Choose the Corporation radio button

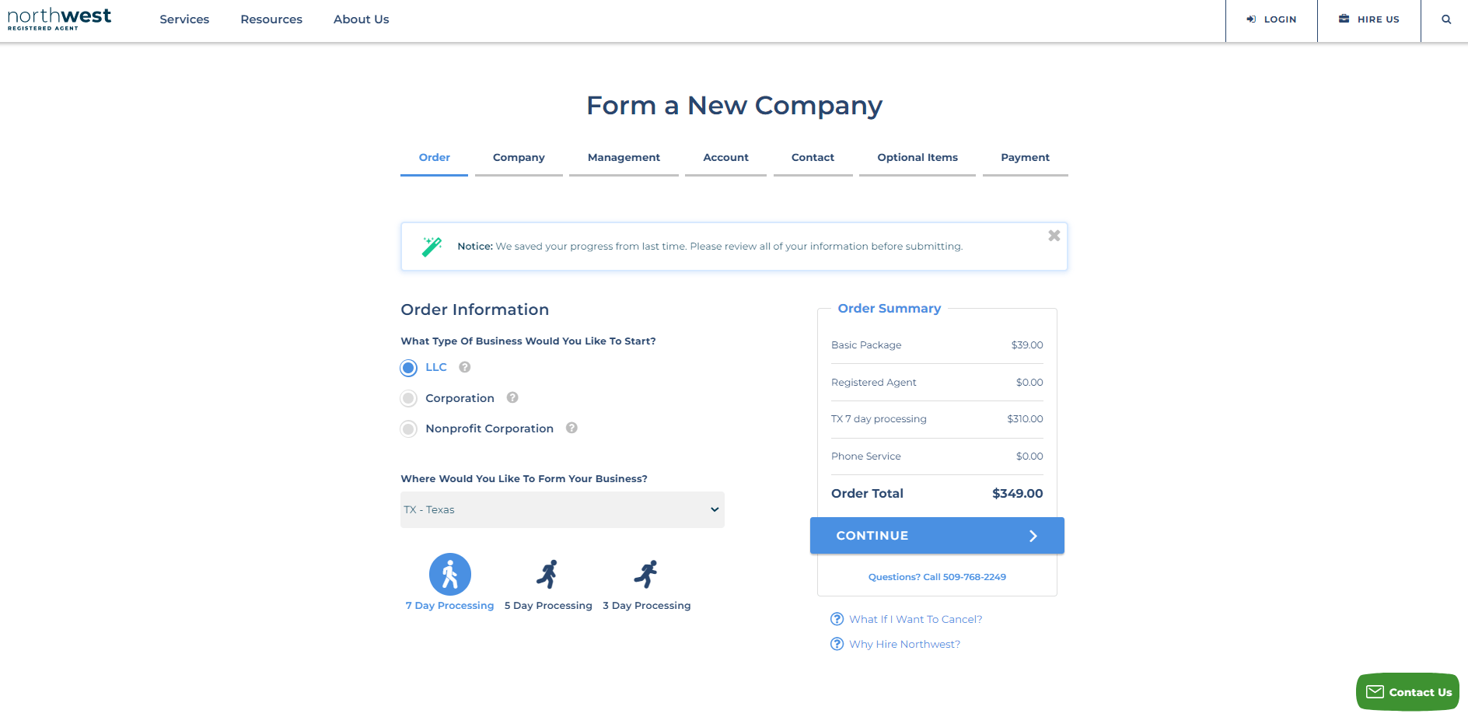click(x=409, y=398)
